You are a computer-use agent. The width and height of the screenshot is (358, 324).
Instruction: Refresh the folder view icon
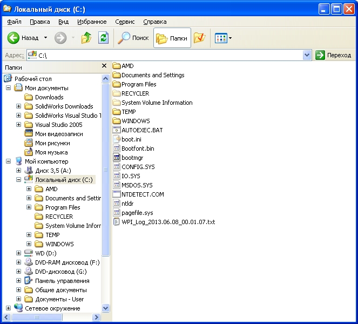[x=103, y=38]
